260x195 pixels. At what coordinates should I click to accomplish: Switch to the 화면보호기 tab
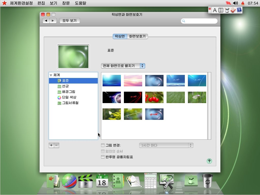pos(137,36)
